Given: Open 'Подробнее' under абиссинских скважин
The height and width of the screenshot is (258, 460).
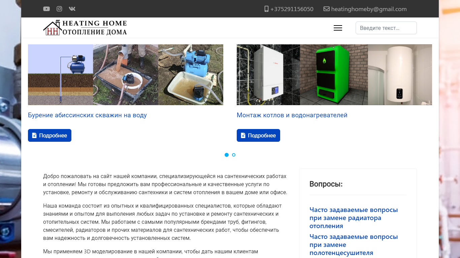Looking at the screenshot, I should (x=50, y=135).
